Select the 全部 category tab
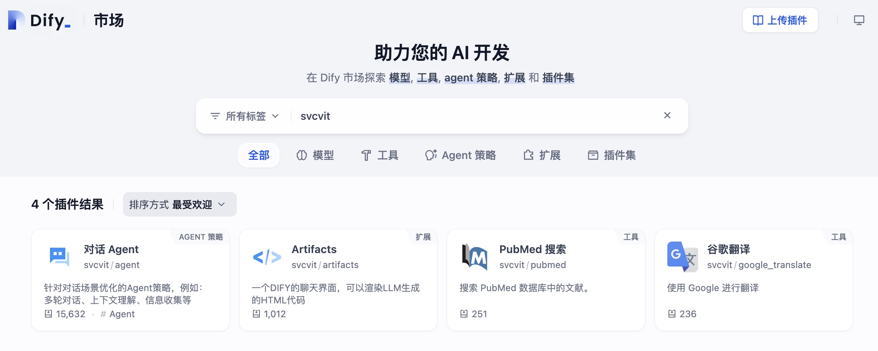The width and height of the screenshot is (878, 351). tap(259, 155)
